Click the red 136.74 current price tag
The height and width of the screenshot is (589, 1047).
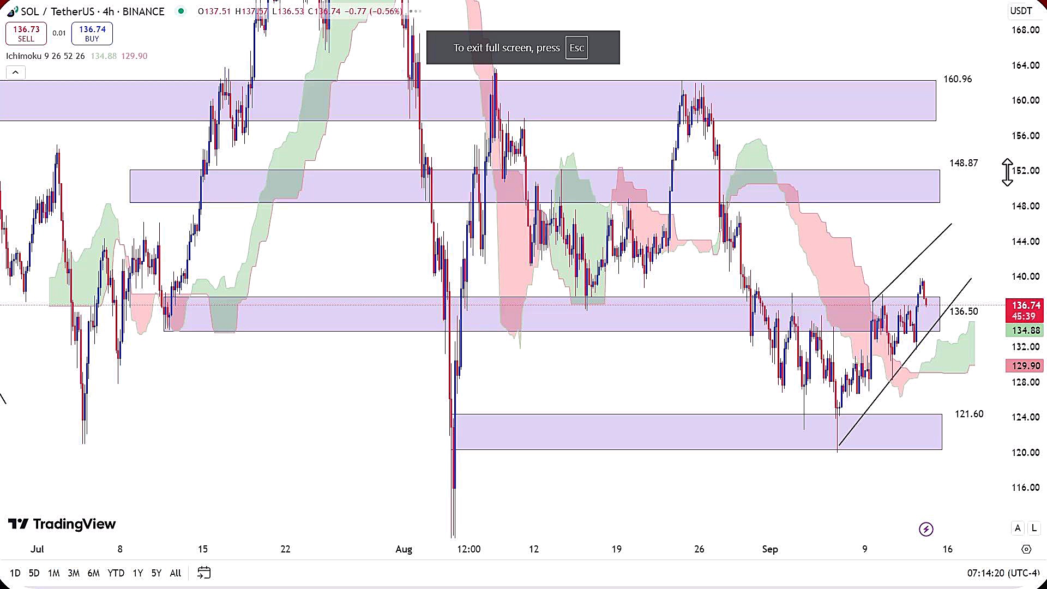(x=1025, y=311)
